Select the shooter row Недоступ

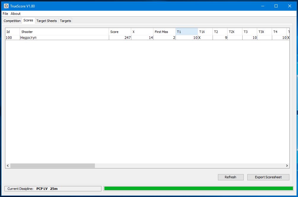click(x=64, y=38)
